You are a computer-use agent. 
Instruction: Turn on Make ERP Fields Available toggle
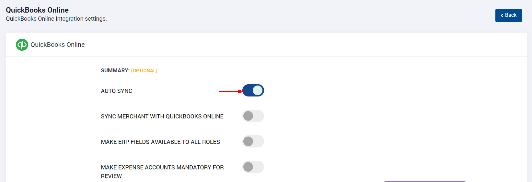(253, 141)
